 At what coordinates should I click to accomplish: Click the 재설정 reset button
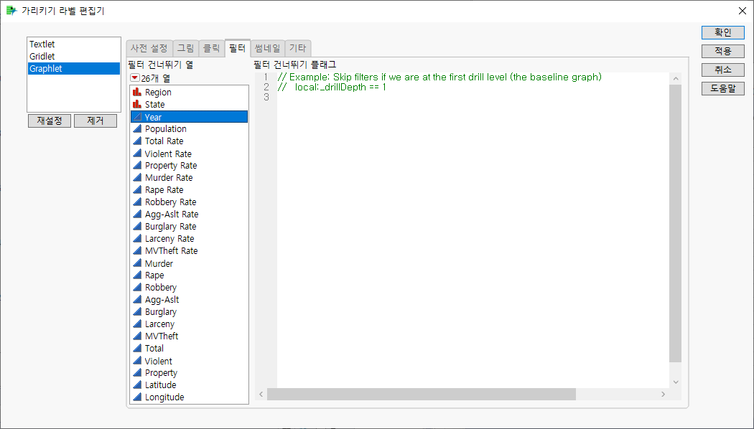click(50, 121)
